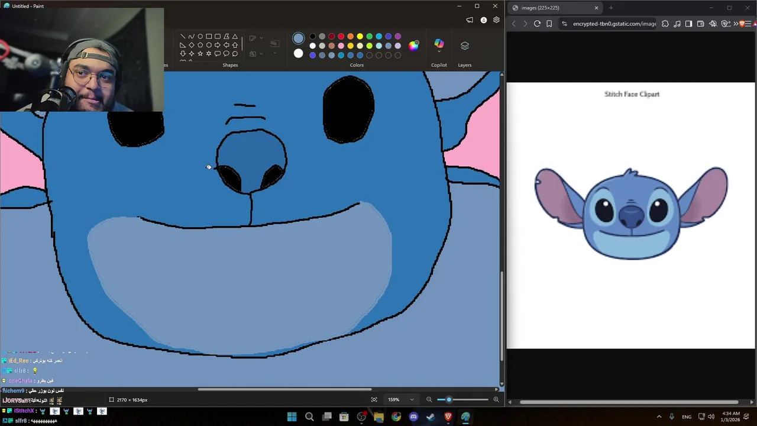Viewport: 757px width, 426px height.
Task: Toggle browser sidebar panel icon
Action: [x=688, y=24]
